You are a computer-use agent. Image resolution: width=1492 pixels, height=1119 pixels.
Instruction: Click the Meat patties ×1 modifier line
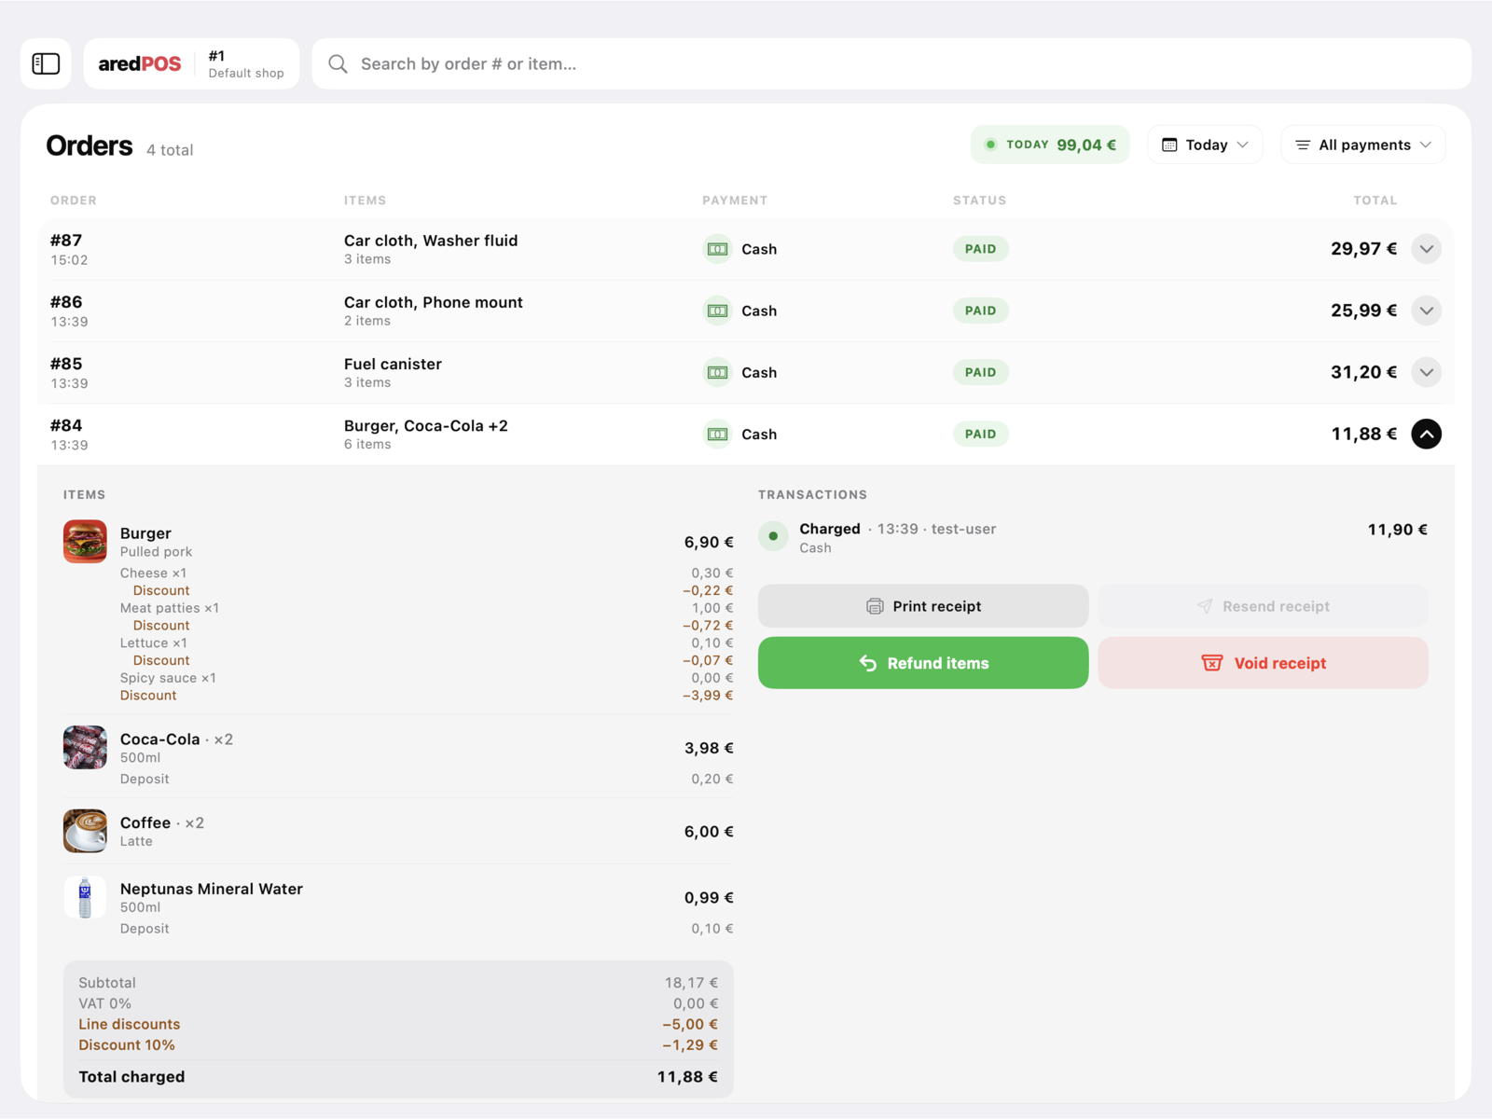pyautogui.click(x=426, y=608)
